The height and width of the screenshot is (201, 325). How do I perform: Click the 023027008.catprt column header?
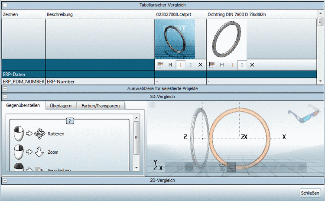coord(174,14)
